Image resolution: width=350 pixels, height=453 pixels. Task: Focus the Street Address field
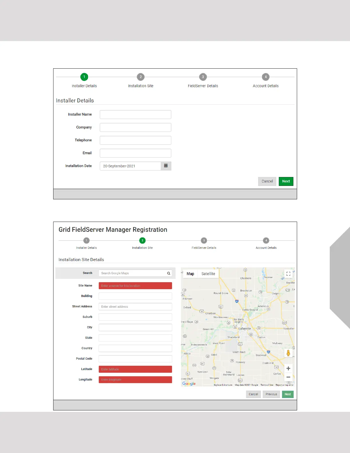(x=135, y=307)
